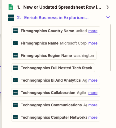Click the vertical scrollbar in the field list
116x128 pixels.
coord(110,48)
